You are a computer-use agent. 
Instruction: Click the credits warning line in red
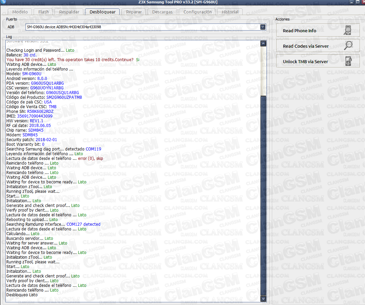pos(73,59)
